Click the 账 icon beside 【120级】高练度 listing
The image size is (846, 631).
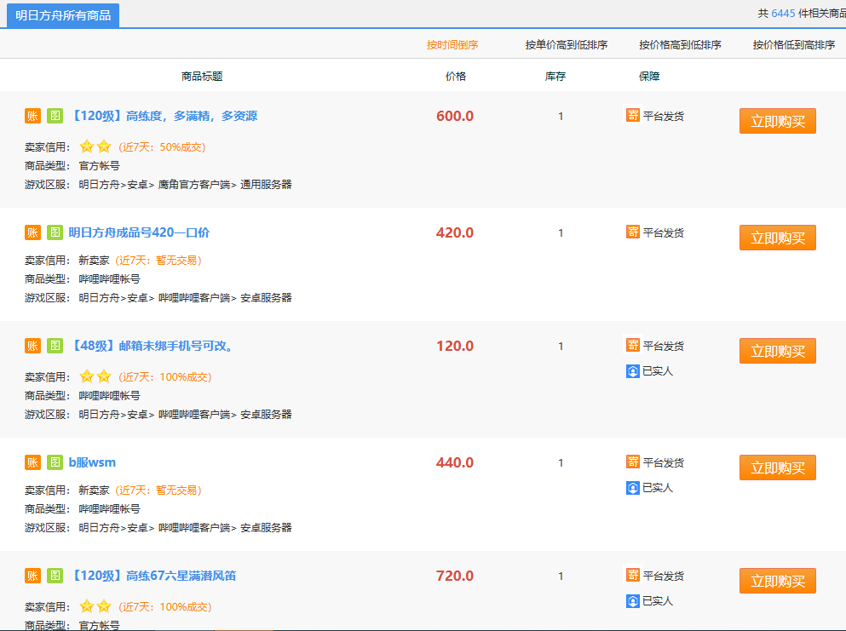click(x=32, y=116)
